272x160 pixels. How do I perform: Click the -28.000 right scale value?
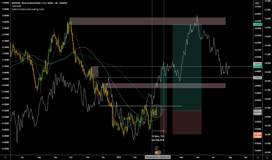(267, 152)
